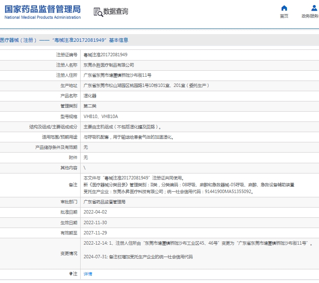The image size is (319, 283).
Task: Click the 国家药品监督管理局 logo
Action: [43, 12]
